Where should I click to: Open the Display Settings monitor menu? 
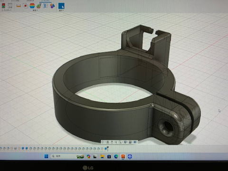click(125, 142)
